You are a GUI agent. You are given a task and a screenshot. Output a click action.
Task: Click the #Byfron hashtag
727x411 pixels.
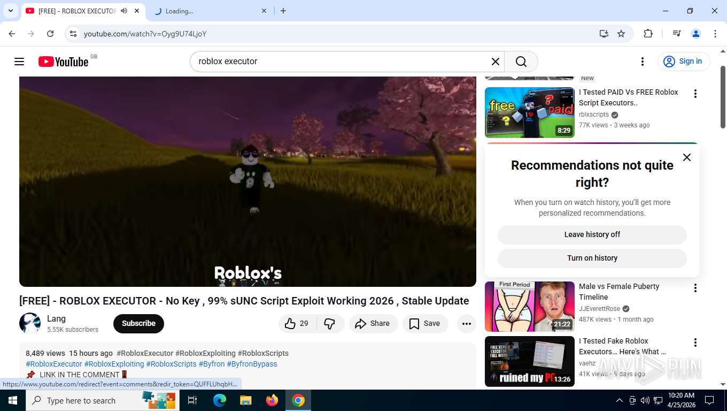[x=212, y=364]
